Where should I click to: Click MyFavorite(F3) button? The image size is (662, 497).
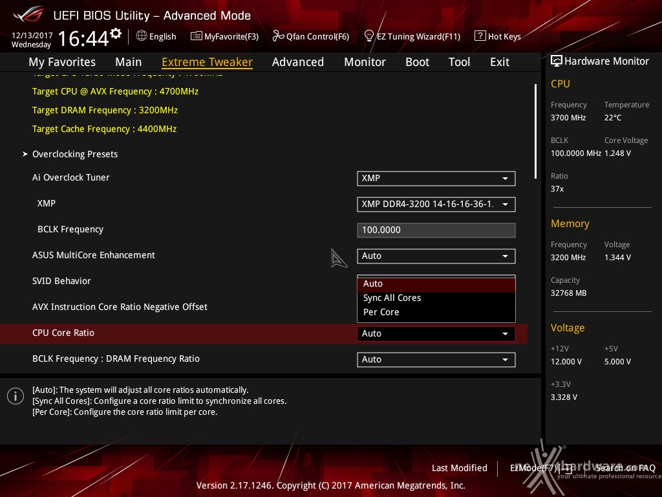(224, 36)
